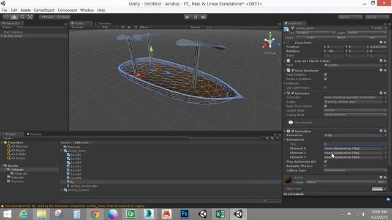Click the wood material preview sphere

point(288,180)
